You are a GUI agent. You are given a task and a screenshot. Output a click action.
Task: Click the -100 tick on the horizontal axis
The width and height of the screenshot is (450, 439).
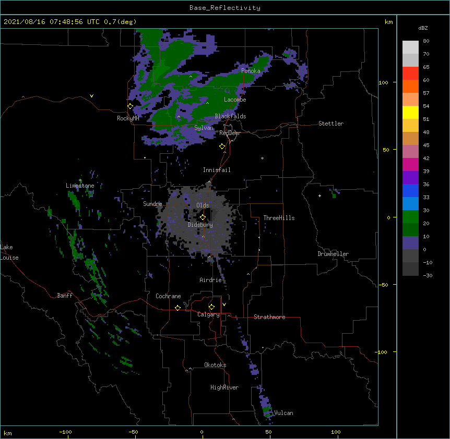point(65,432)
